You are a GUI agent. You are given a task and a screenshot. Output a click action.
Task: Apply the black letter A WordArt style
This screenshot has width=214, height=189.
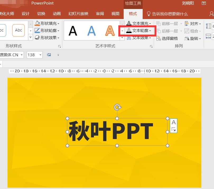click(x=73, y=31)
